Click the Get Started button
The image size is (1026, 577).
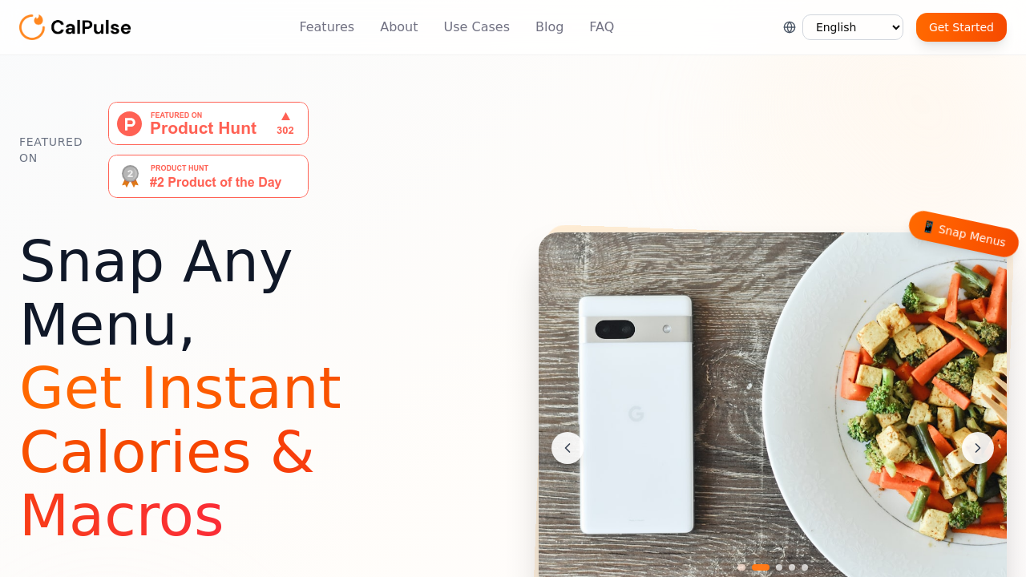[961, 27]
